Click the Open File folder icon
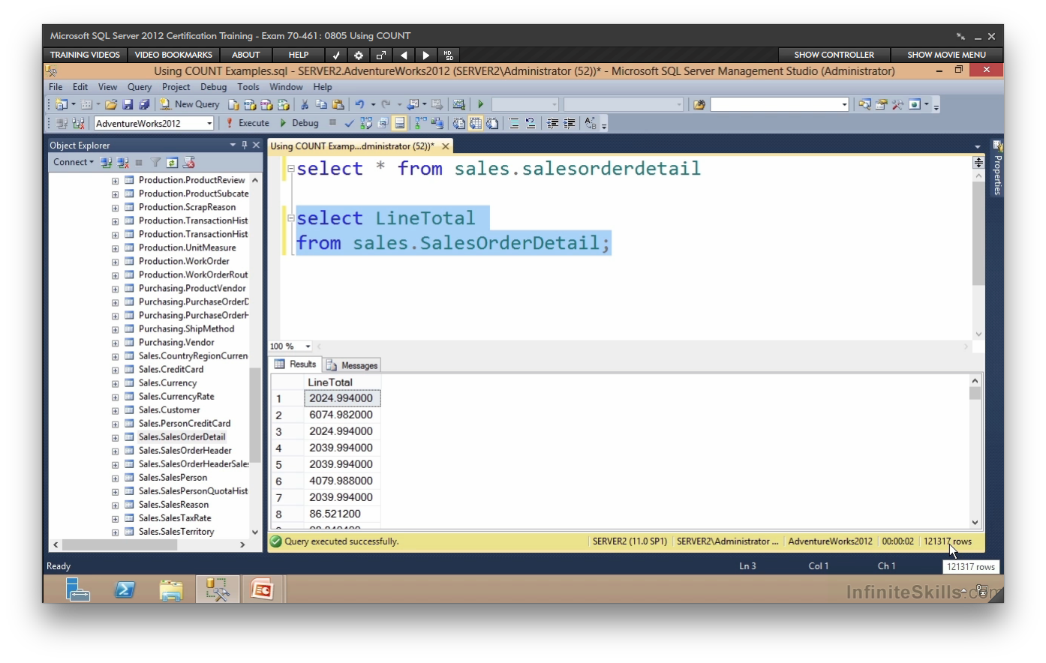 [111, 104]
